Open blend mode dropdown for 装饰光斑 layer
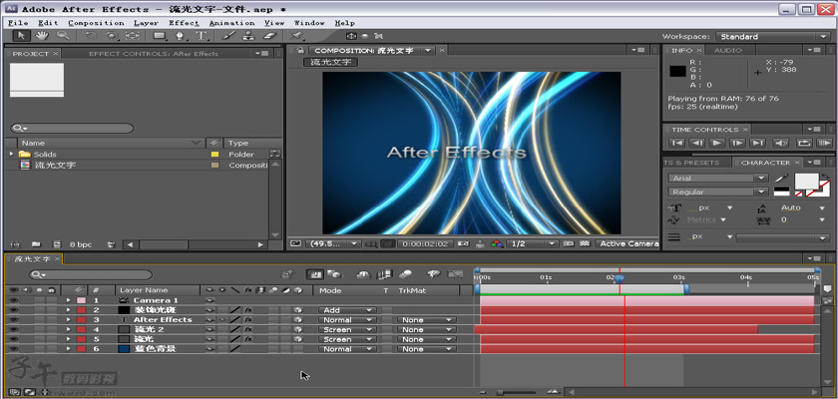The height and width of the screenshot is (399, 838). point(347,310)
